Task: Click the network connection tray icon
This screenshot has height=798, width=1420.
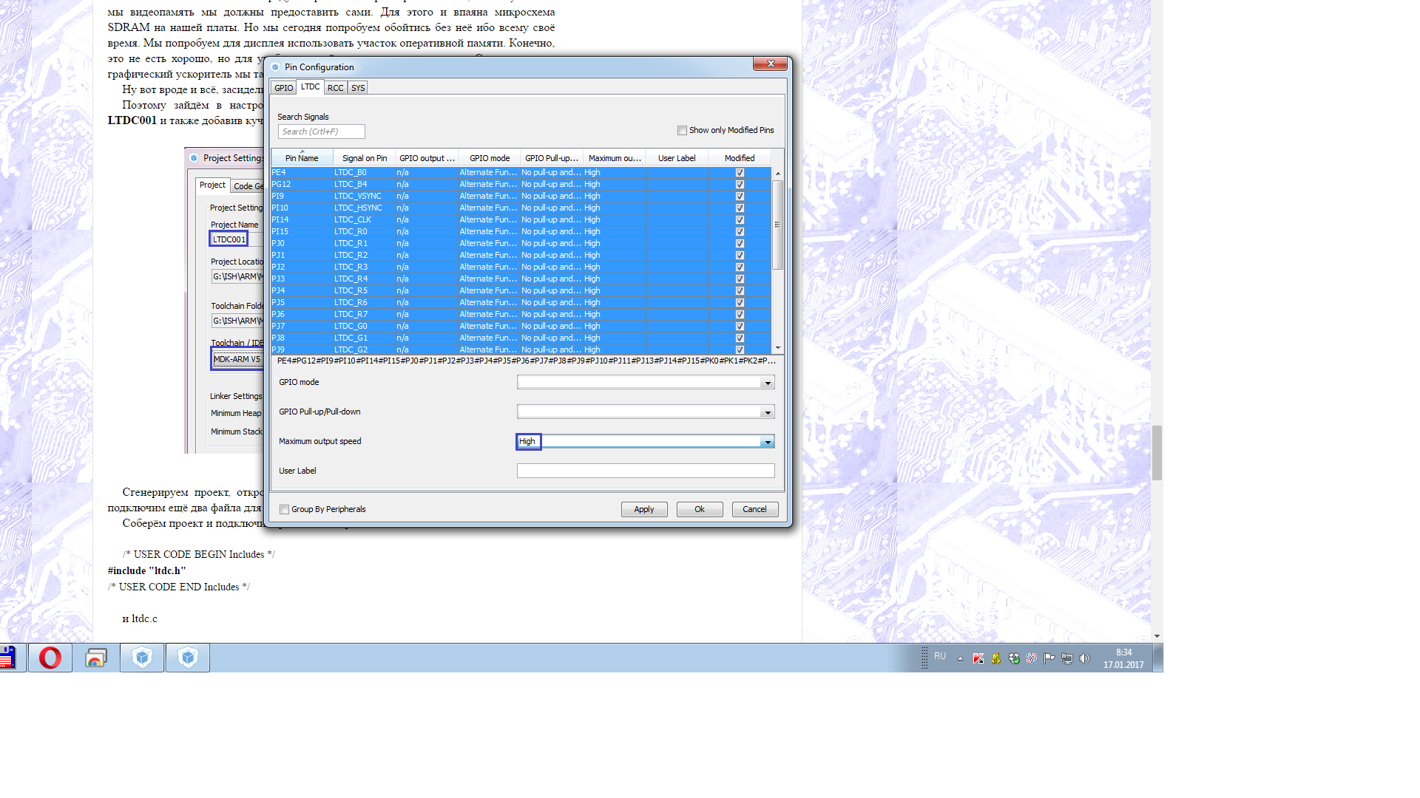Action: [1066, 658]
